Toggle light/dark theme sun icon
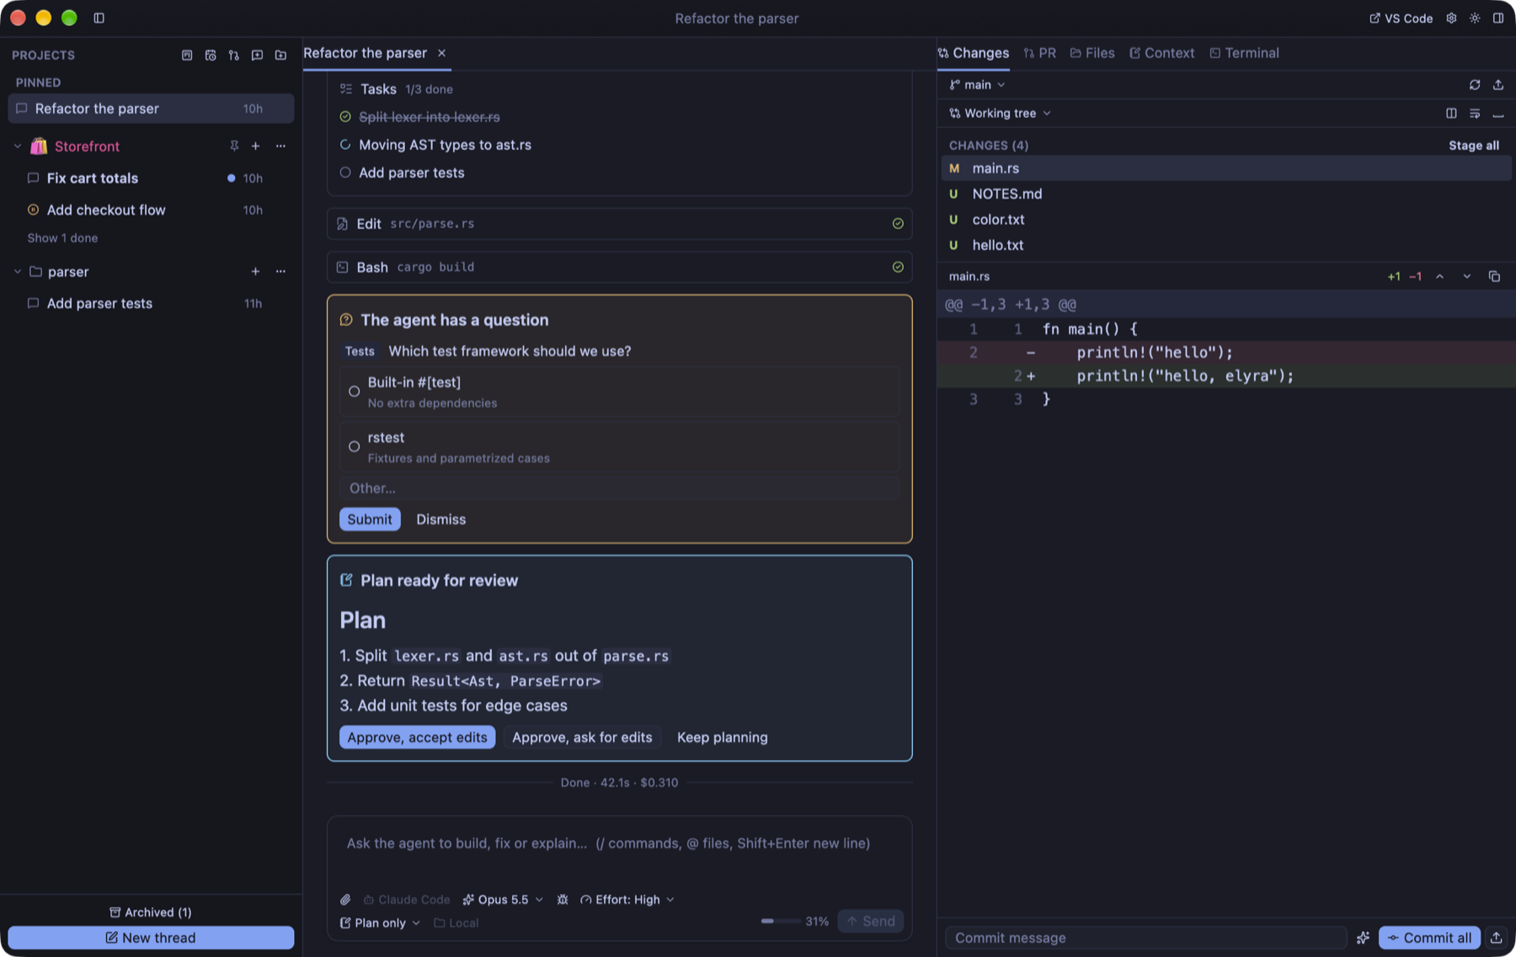The image size is (1516, 957). [1475, 18]
